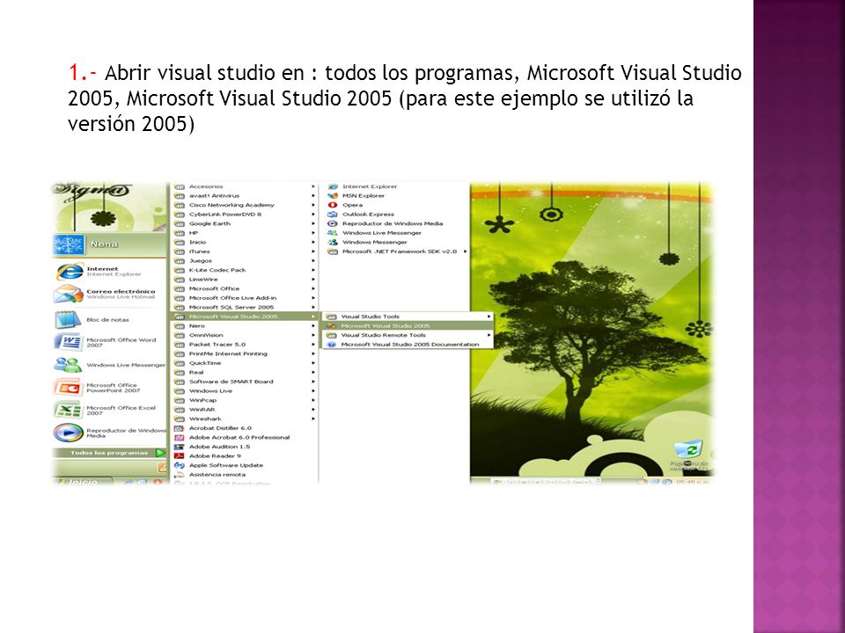The image size is (845, 633).
Task: Launch Reproductor de Windows Media icon
Action: 68,433
